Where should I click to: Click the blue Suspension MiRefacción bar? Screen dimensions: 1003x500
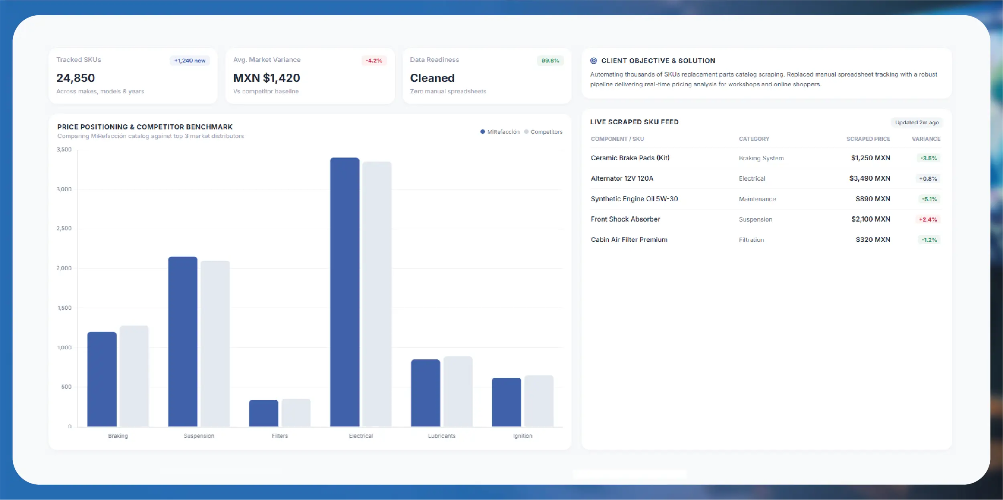point(183,342)
